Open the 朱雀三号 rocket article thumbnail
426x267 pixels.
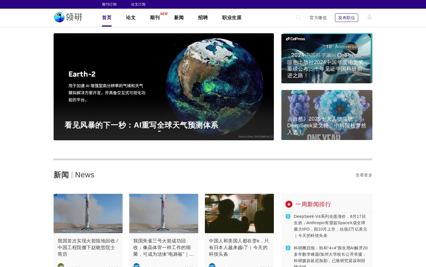pyautogui.click(x=164, y=213)
